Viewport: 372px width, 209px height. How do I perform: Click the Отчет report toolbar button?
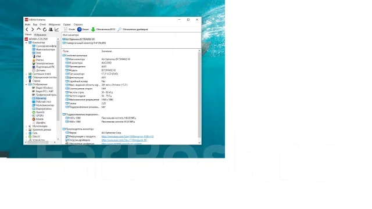70,30
